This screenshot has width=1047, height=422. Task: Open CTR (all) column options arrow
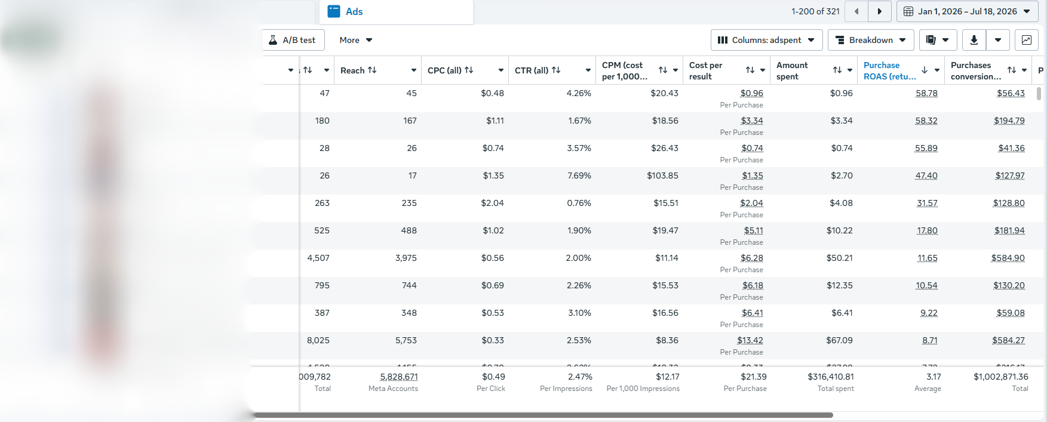(588, 70)
